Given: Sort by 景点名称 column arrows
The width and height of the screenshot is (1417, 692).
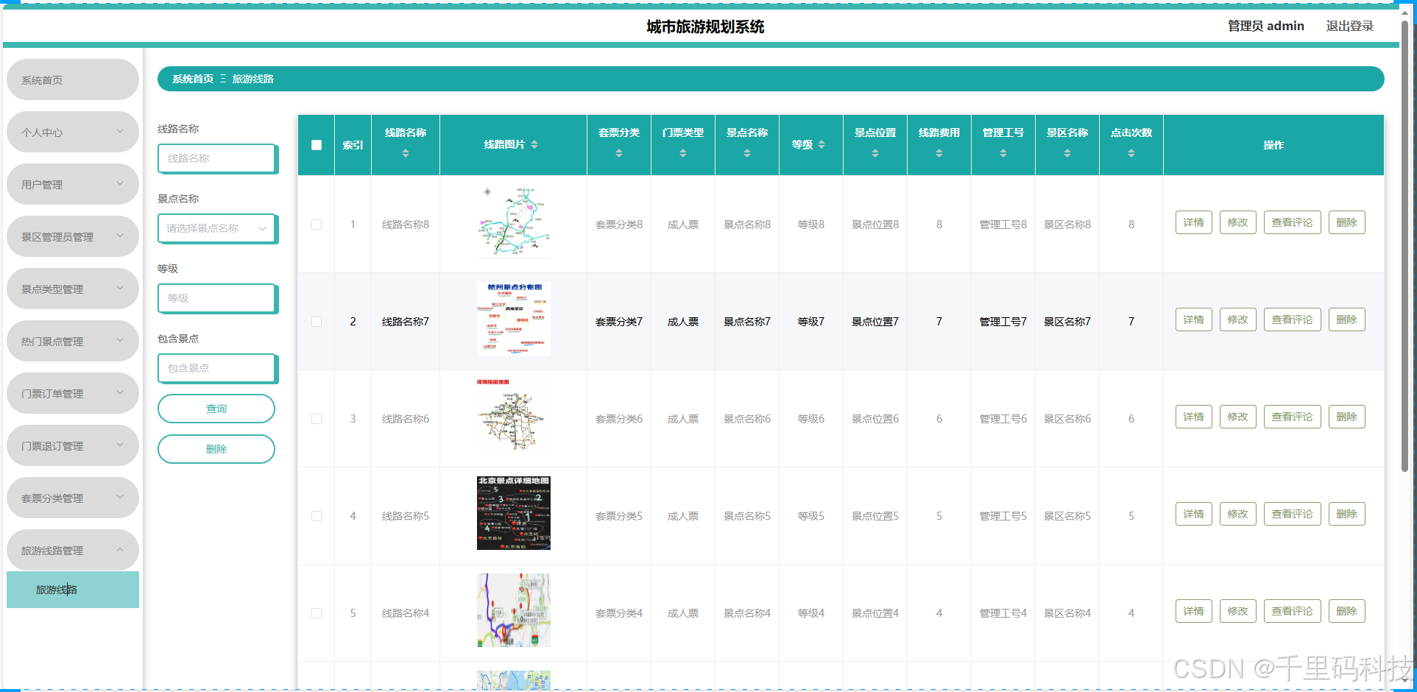Looking at the screenshot, I should [747, 153].
